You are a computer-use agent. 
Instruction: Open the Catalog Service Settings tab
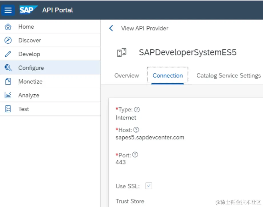(x=228, y=75)
